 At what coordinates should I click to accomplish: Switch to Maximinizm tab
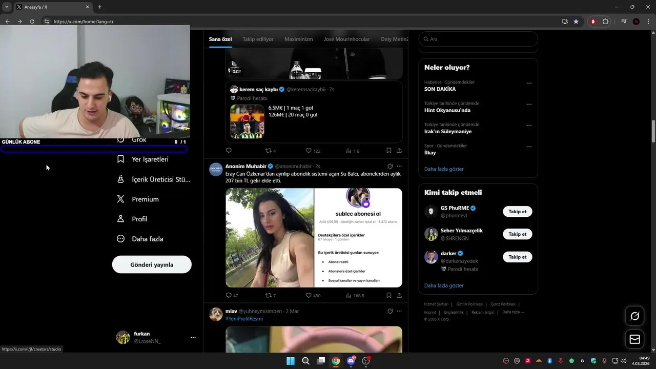click(x=299, y=39)
